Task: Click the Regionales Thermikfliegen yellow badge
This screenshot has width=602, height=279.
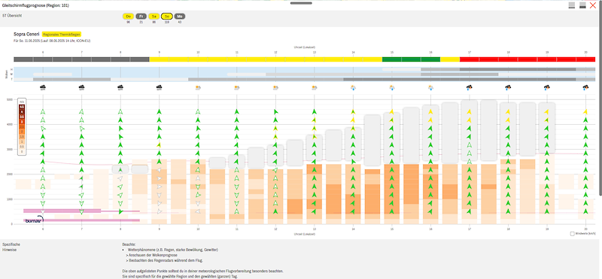Action: [x=62, y=34]
